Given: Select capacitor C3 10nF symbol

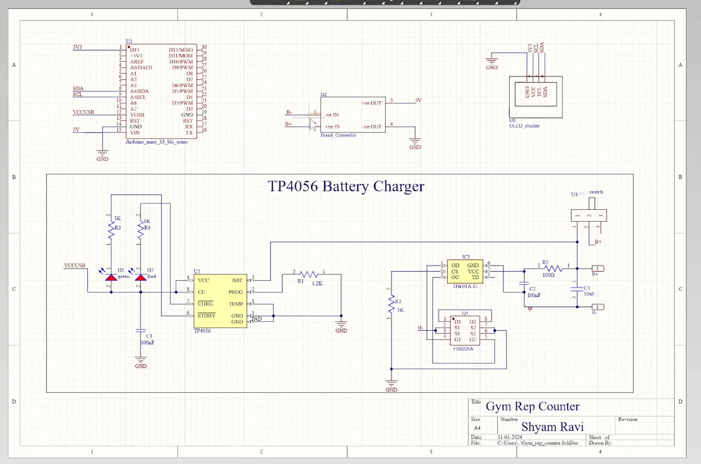Looking at the screenshot, I should point(577,289).
